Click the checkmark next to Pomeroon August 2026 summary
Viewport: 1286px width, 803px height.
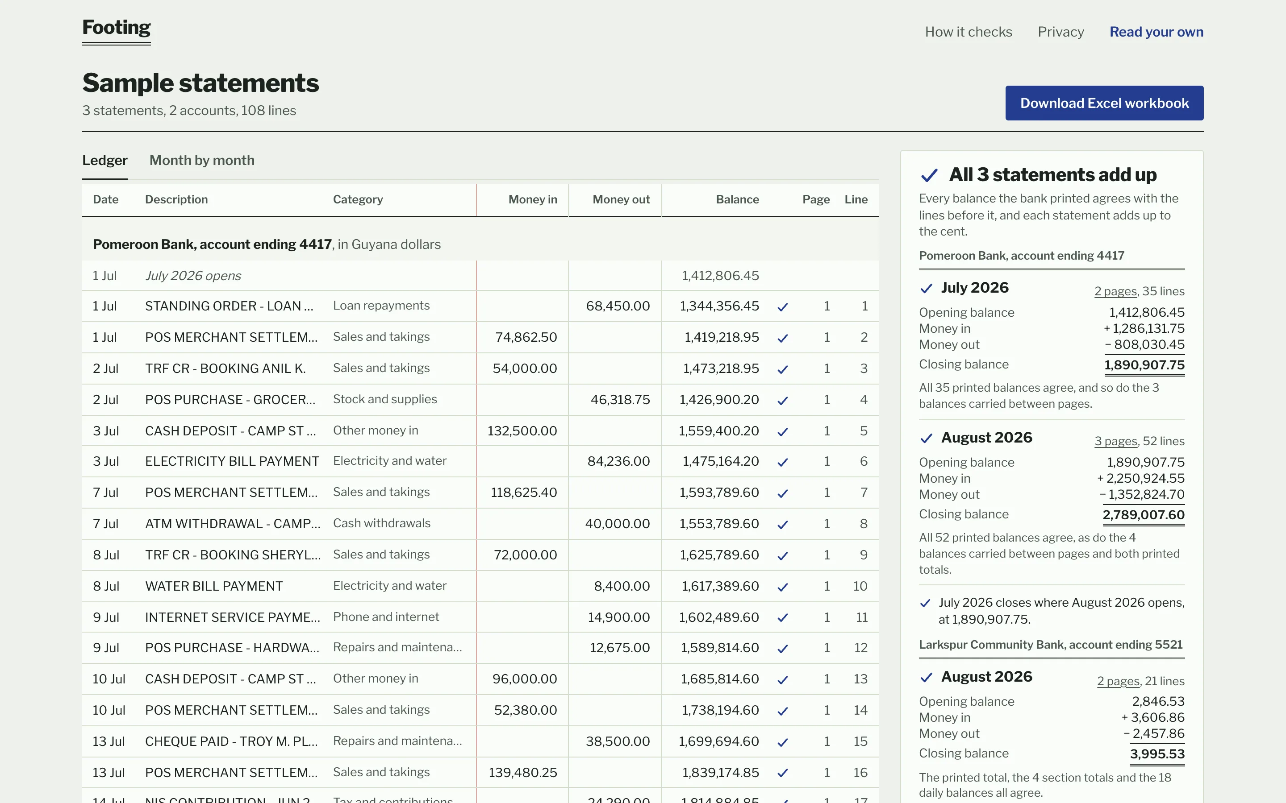click(x=926, y=438)
